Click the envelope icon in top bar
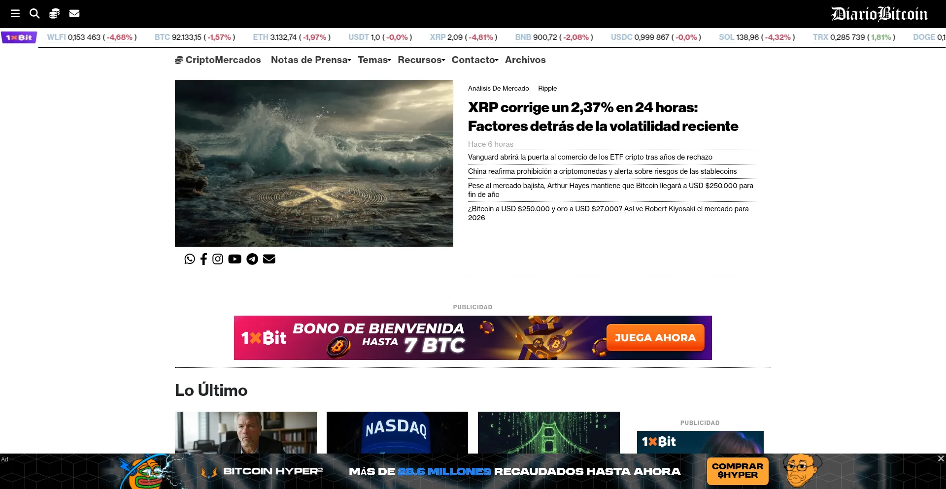Image resolution: width=946 pixels, height=489 pixels. click(74, 13)
